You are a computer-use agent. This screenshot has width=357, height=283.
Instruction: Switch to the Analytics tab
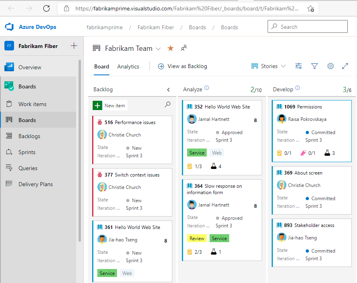(x=128, y=66)
